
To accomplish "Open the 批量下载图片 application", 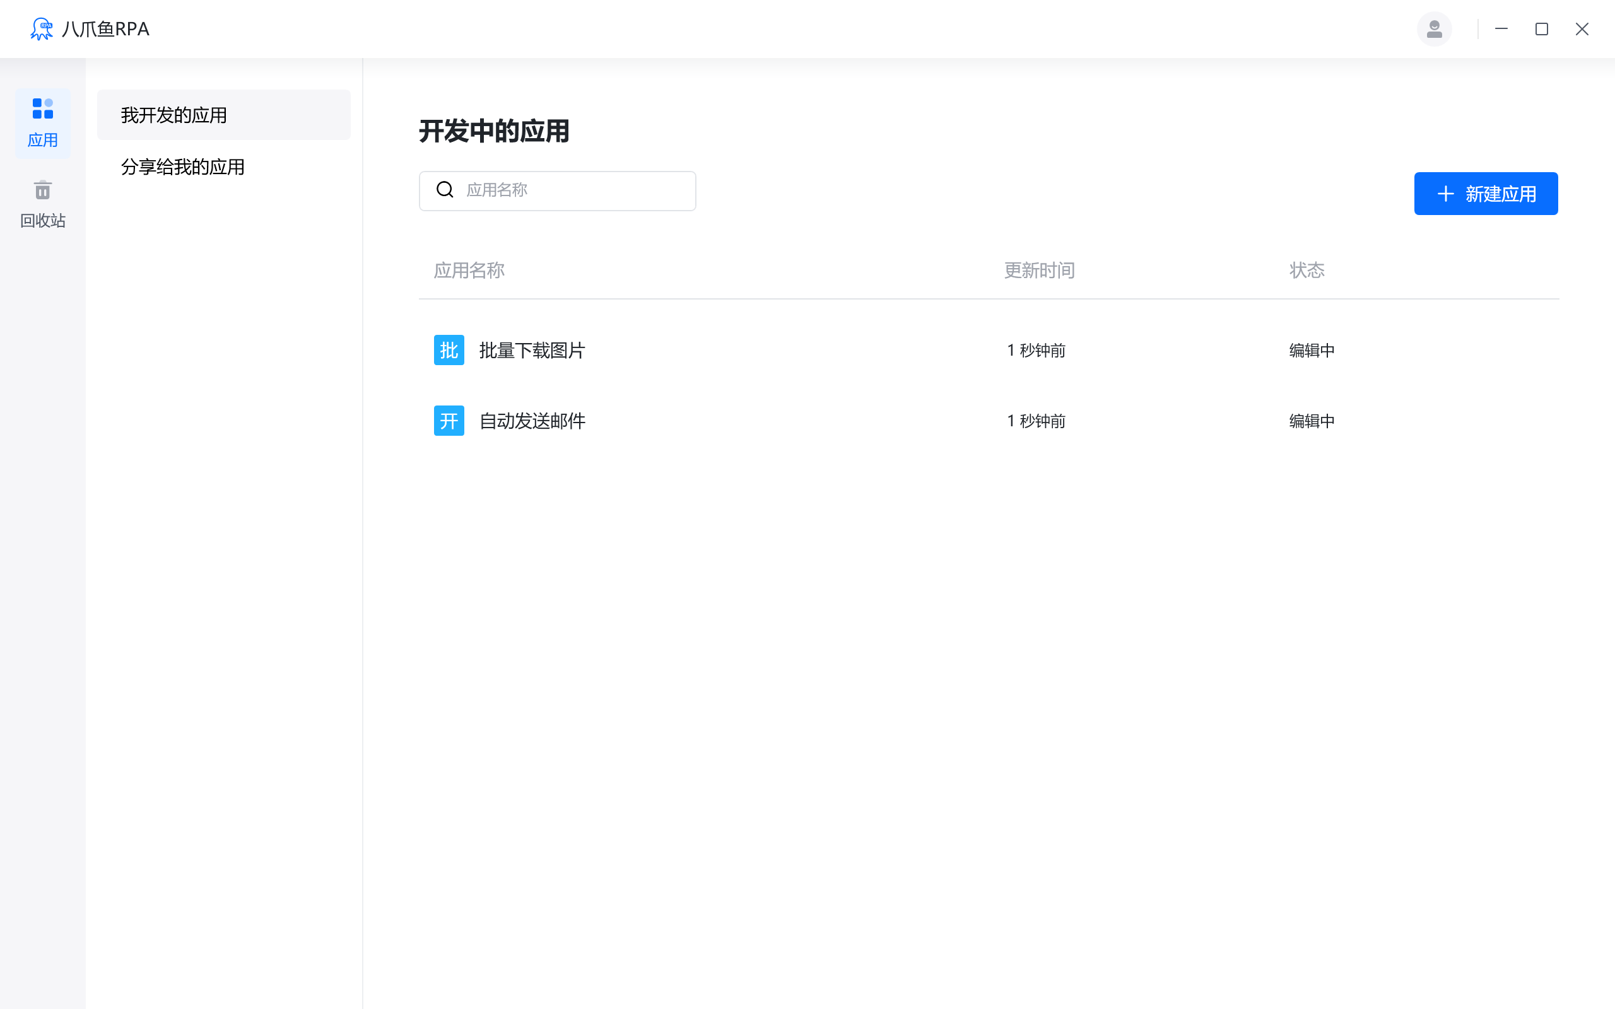I will click(531, 349).
